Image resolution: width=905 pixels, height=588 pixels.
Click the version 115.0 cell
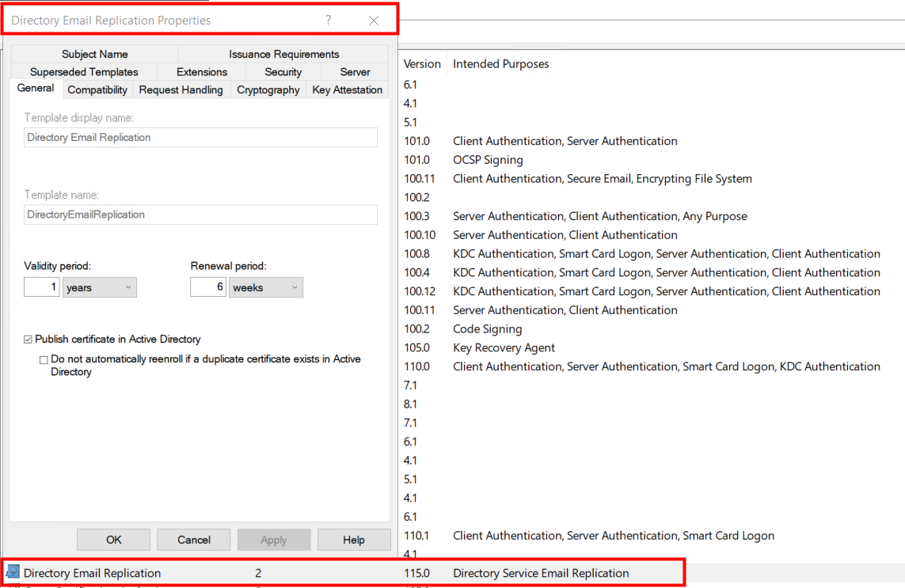point(416,573)
